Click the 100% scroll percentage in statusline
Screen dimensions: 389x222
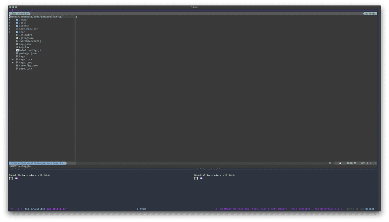pos(349,163)
